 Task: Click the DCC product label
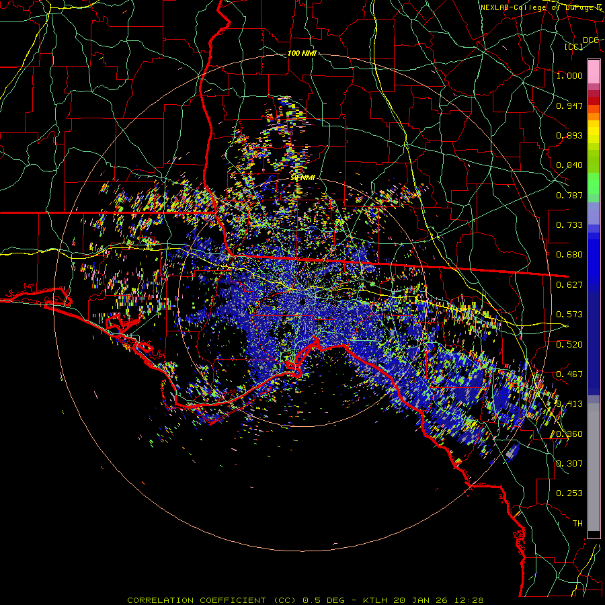click(590, 40)
